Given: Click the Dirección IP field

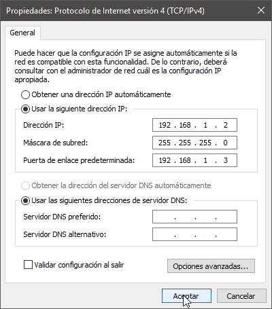Looking at the screenshot, I should point(194,125).
